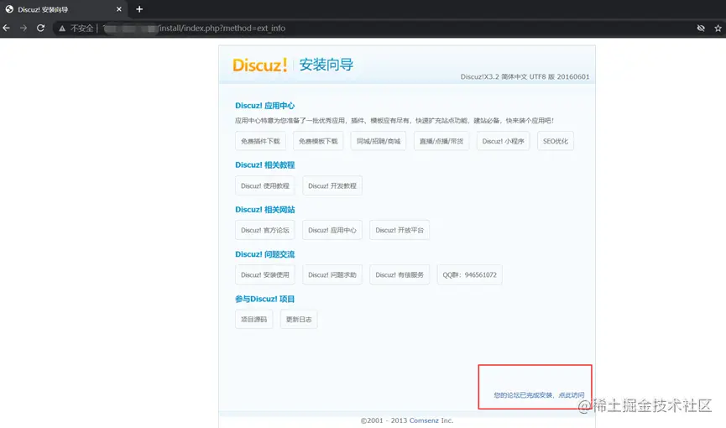Click the Discuz! 应用中心 section heading

pyautogui.click(x=265, y=106)
